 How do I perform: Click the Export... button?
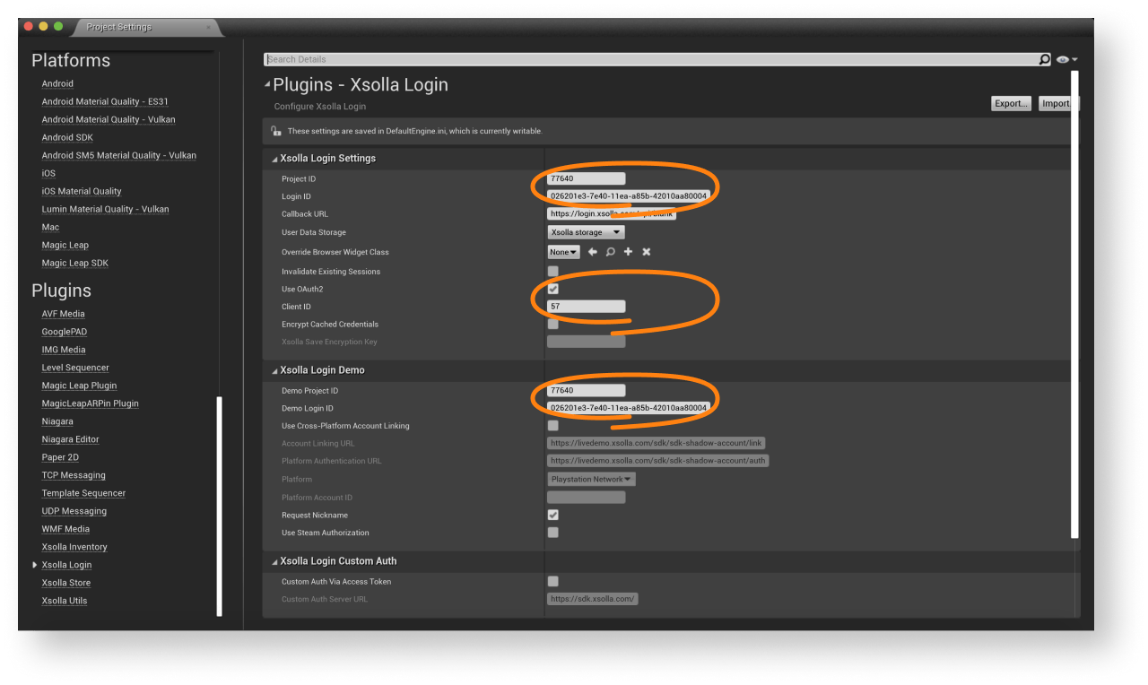click(x=1011, y=103)
